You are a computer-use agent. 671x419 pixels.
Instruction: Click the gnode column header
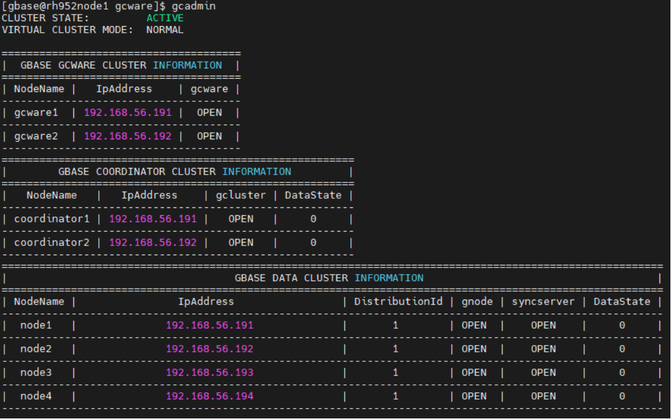click(x=477, y=301)
